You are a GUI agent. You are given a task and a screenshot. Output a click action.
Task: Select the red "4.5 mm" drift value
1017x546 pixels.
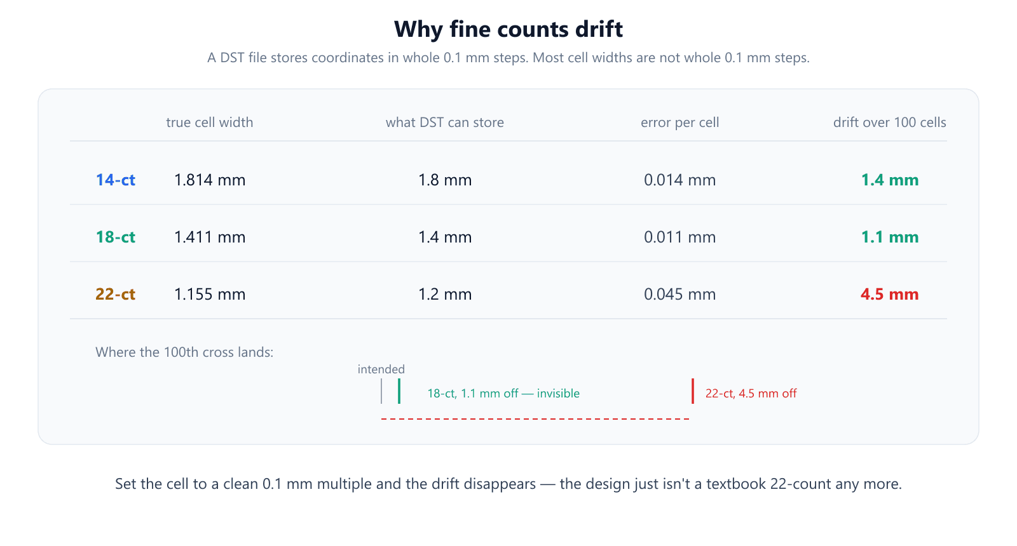[890, 295]
